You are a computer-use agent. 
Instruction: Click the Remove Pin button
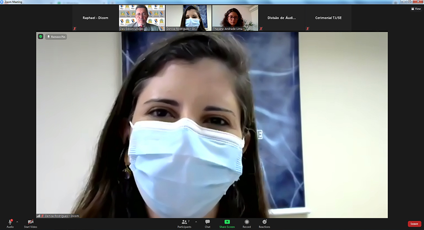(56, 37)
